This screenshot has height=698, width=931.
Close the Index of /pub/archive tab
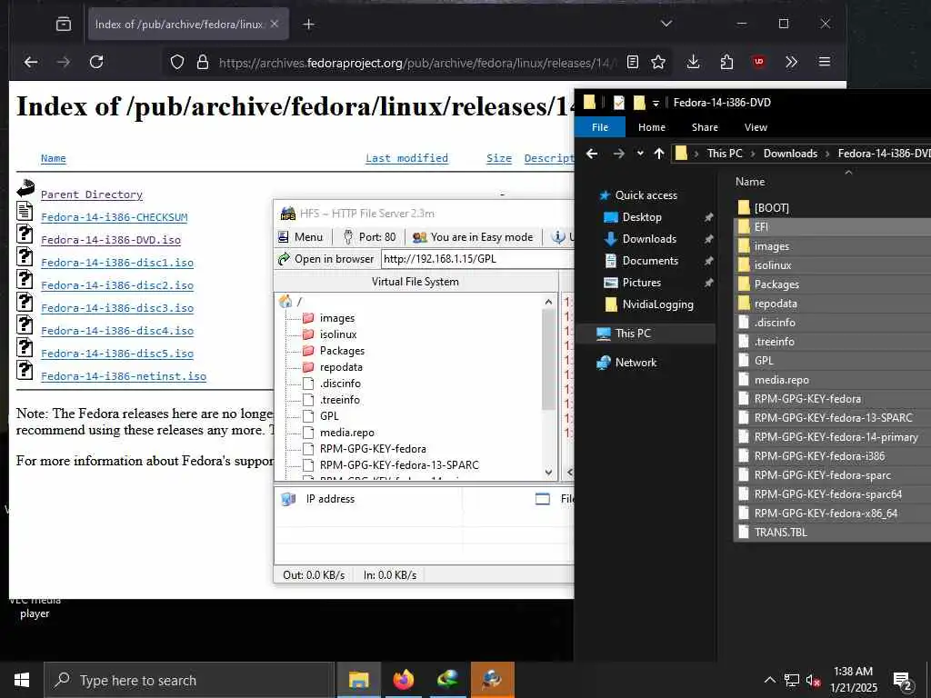tap(275, 24)
